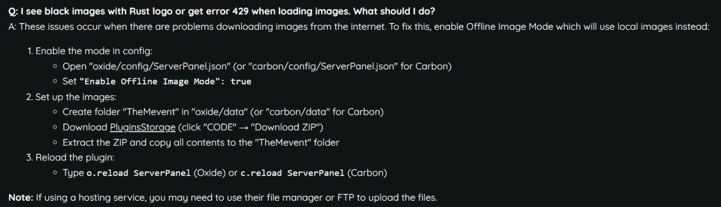Screen dimensions: 721x207
Task: Click step 1 "Enable the mode in config"
Action: tap(89, 51)
